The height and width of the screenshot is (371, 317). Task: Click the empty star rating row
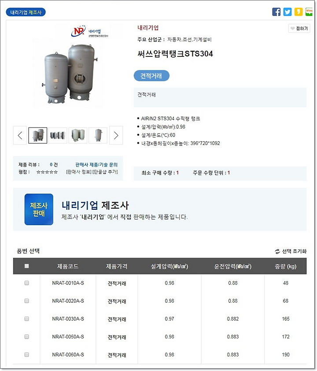click(47, 172)
